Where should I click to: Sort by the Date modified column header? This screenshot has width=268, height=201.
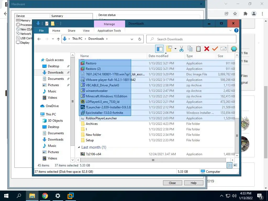(x=166, y=56)
